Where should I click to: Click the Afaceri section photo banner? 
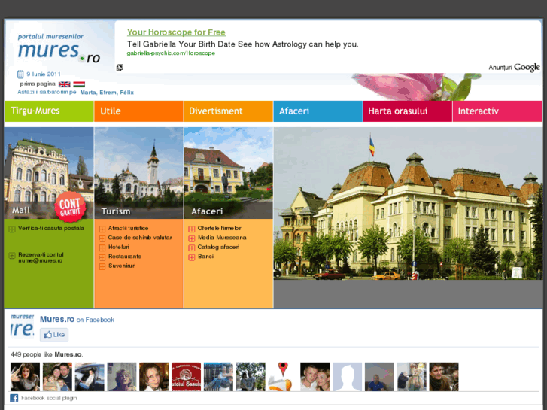(228, 173)
